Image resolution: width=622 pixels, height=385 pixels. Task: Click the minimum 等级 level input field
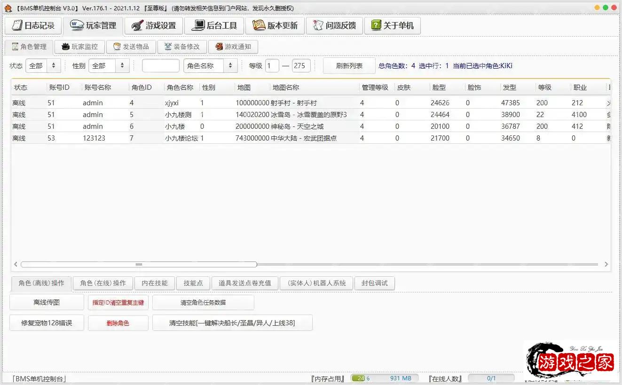pos(272,66)
